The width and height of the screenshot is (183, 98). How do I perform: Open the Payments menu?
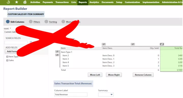48,2
